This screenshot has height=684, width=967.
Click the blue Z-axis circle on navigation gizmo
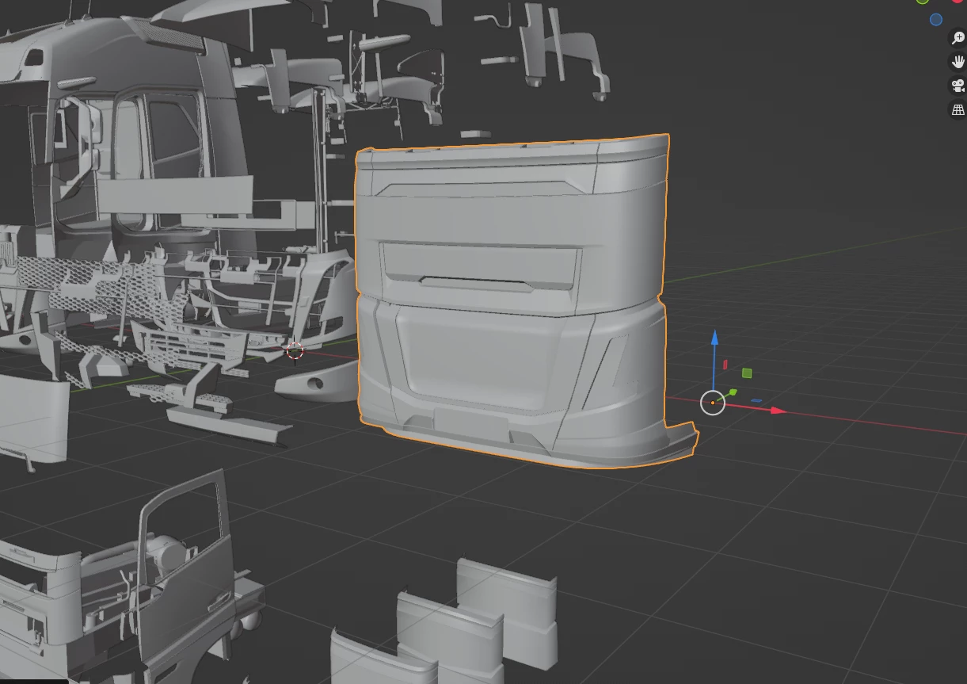click(x=936, y=19)
